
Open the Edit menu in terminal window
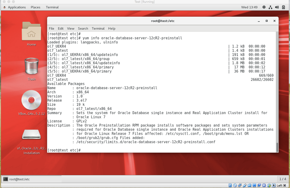click(x=61, y=28)
